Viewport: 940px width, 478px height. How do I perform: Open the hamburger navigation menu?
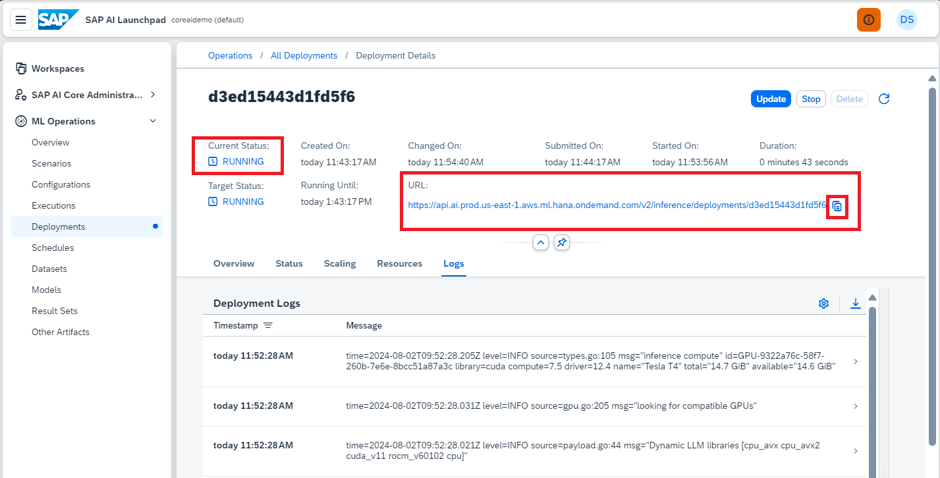tap(20, 20)
